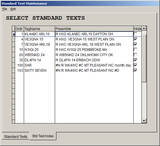Select row selector for SAR record
Image resolution: width=160 pixels, height=146 pixels.
pos(13,65)
